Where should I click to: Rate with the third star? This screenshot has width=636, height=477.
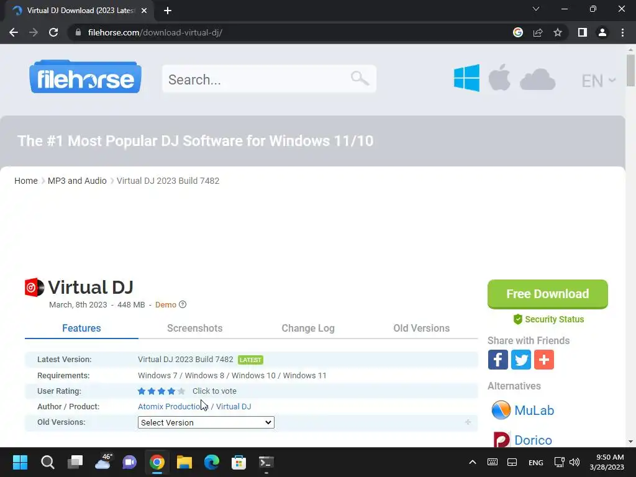(161, 391)
